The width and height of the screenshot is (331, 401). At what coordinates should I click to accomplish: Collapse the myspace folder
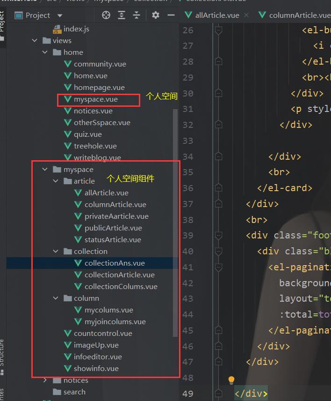45,169
